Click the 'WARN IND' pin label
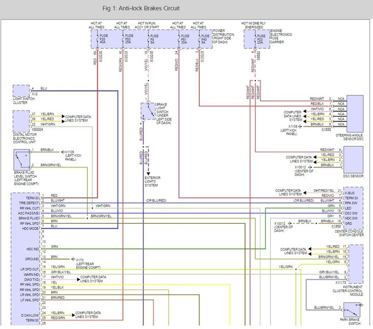The image size is (373, 329). (31, 274)
